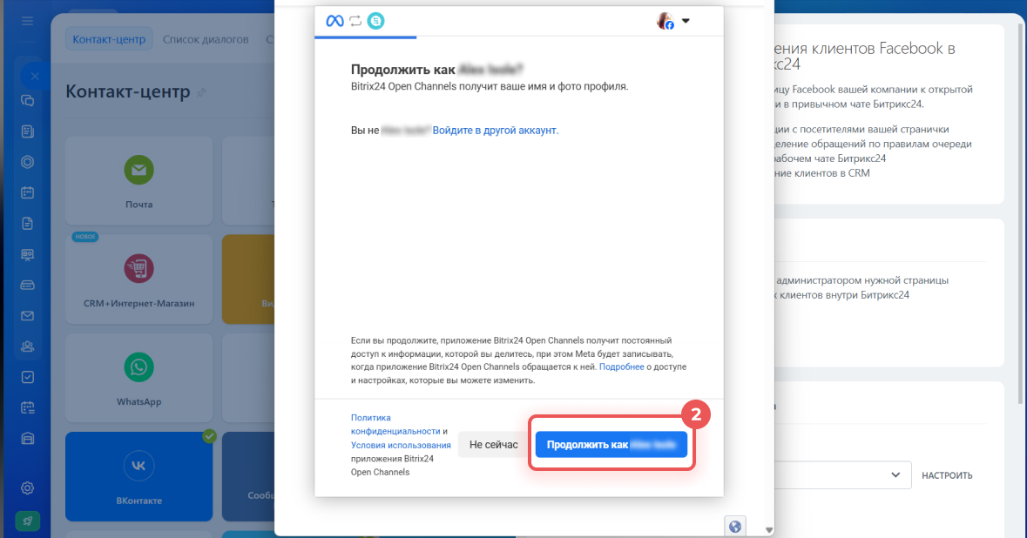Switch to the Контакт-центр tab
Viewport: 1027px width, 538px height.
point(109,39)
